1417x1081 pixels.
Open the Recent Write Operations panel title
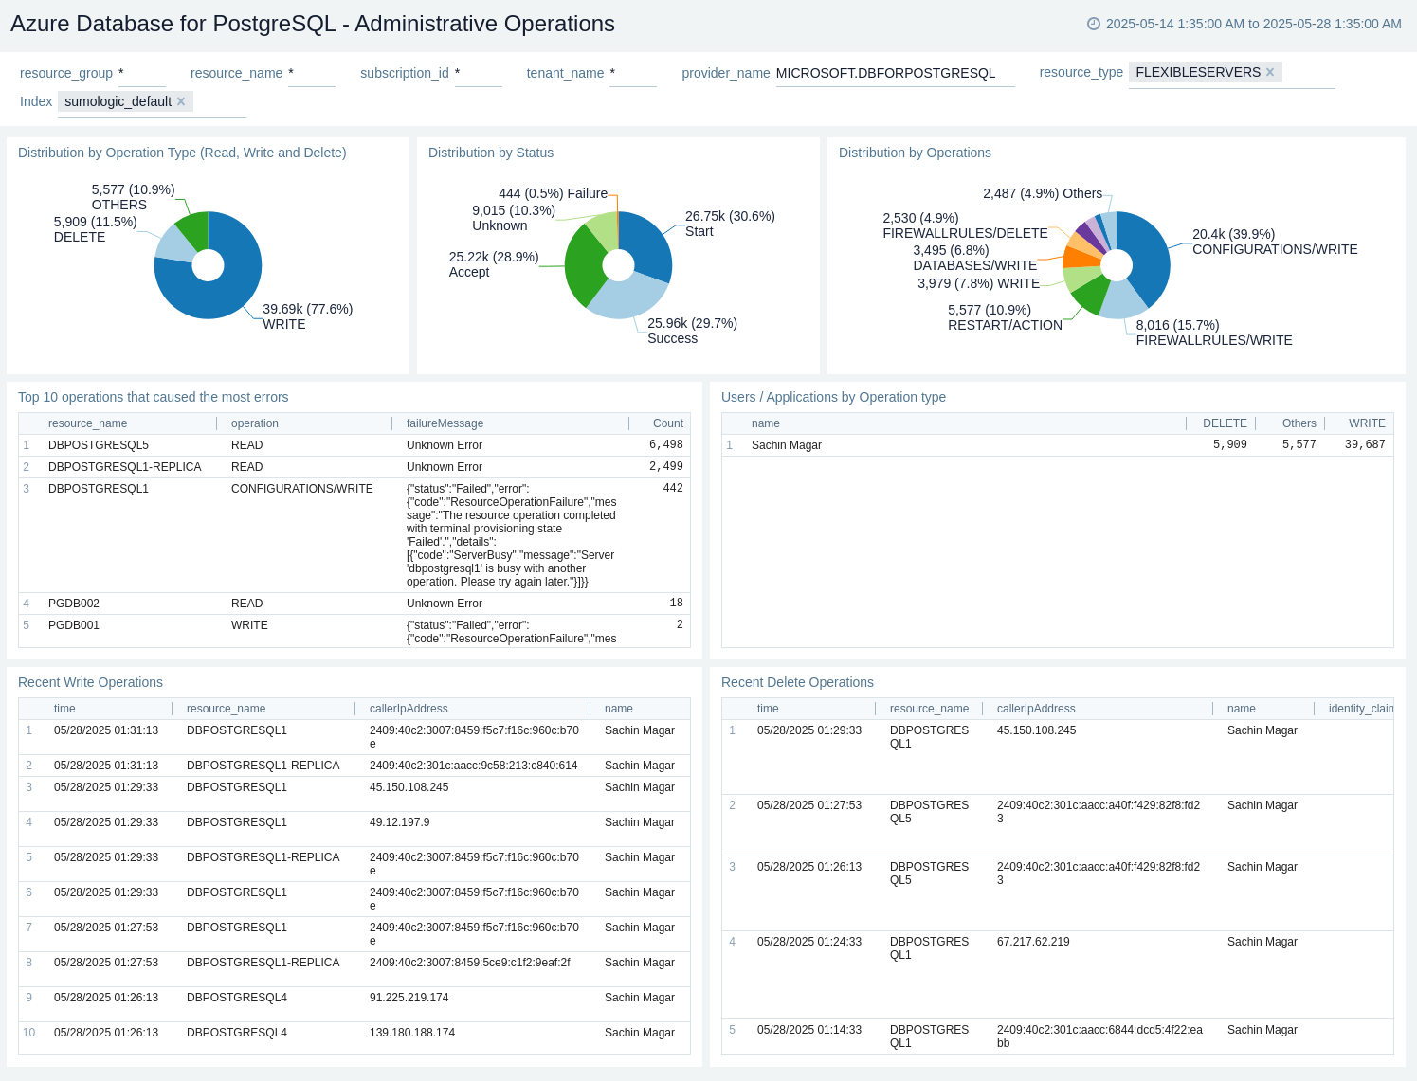click(90, 682)
